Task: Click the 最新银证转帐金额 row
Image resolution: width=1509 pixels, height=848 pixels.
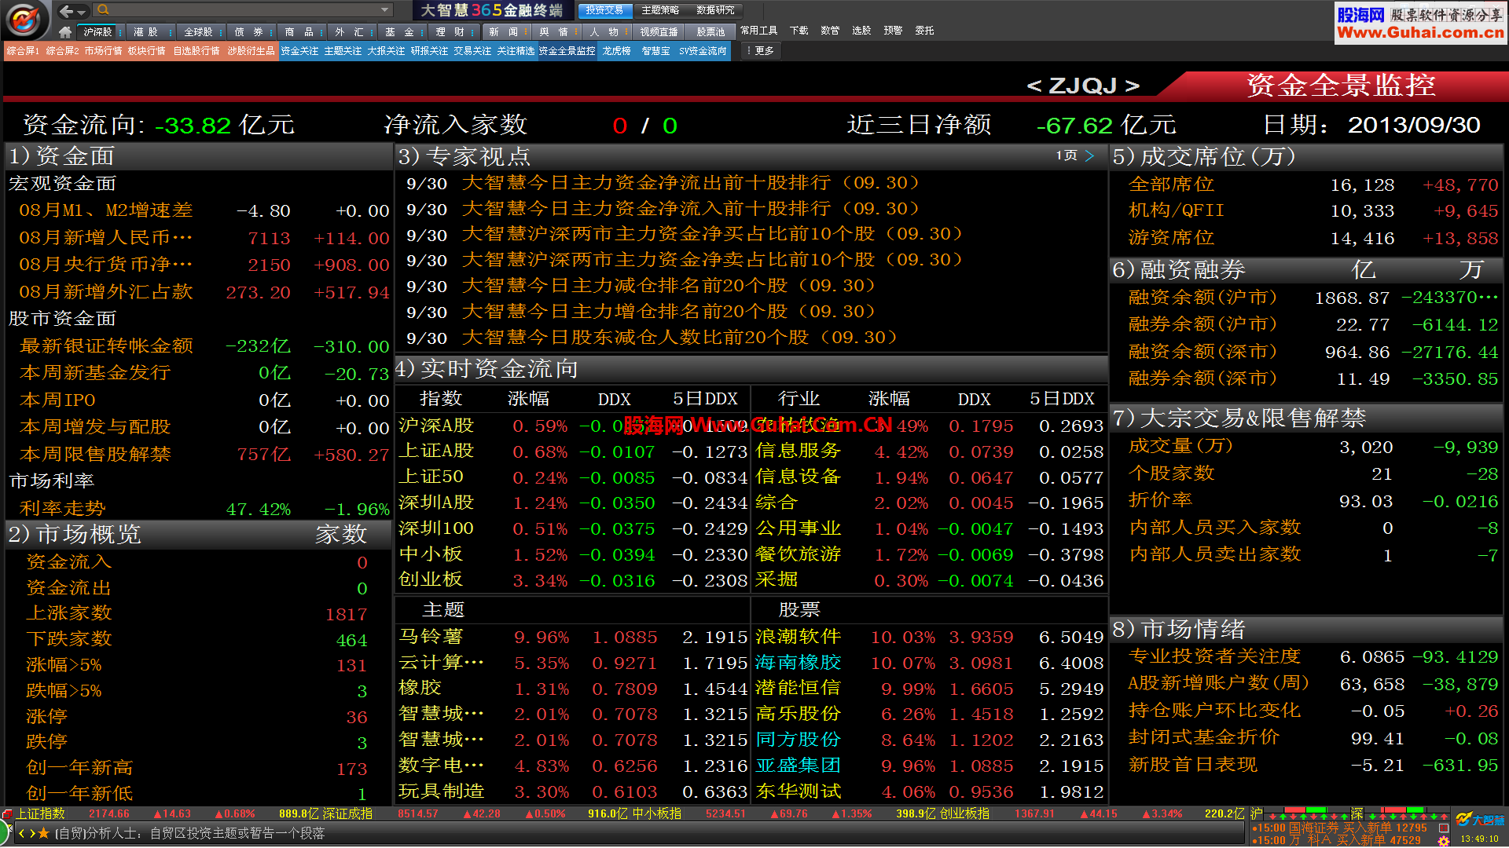Action: pyautogui.click(x=200, y=346)
